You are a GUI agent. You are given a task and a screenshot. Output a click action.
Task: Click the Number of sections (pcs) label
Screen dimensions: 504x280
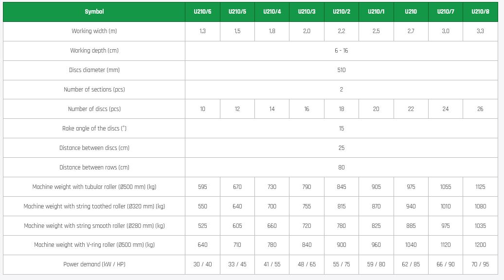(x=94, y=90)
